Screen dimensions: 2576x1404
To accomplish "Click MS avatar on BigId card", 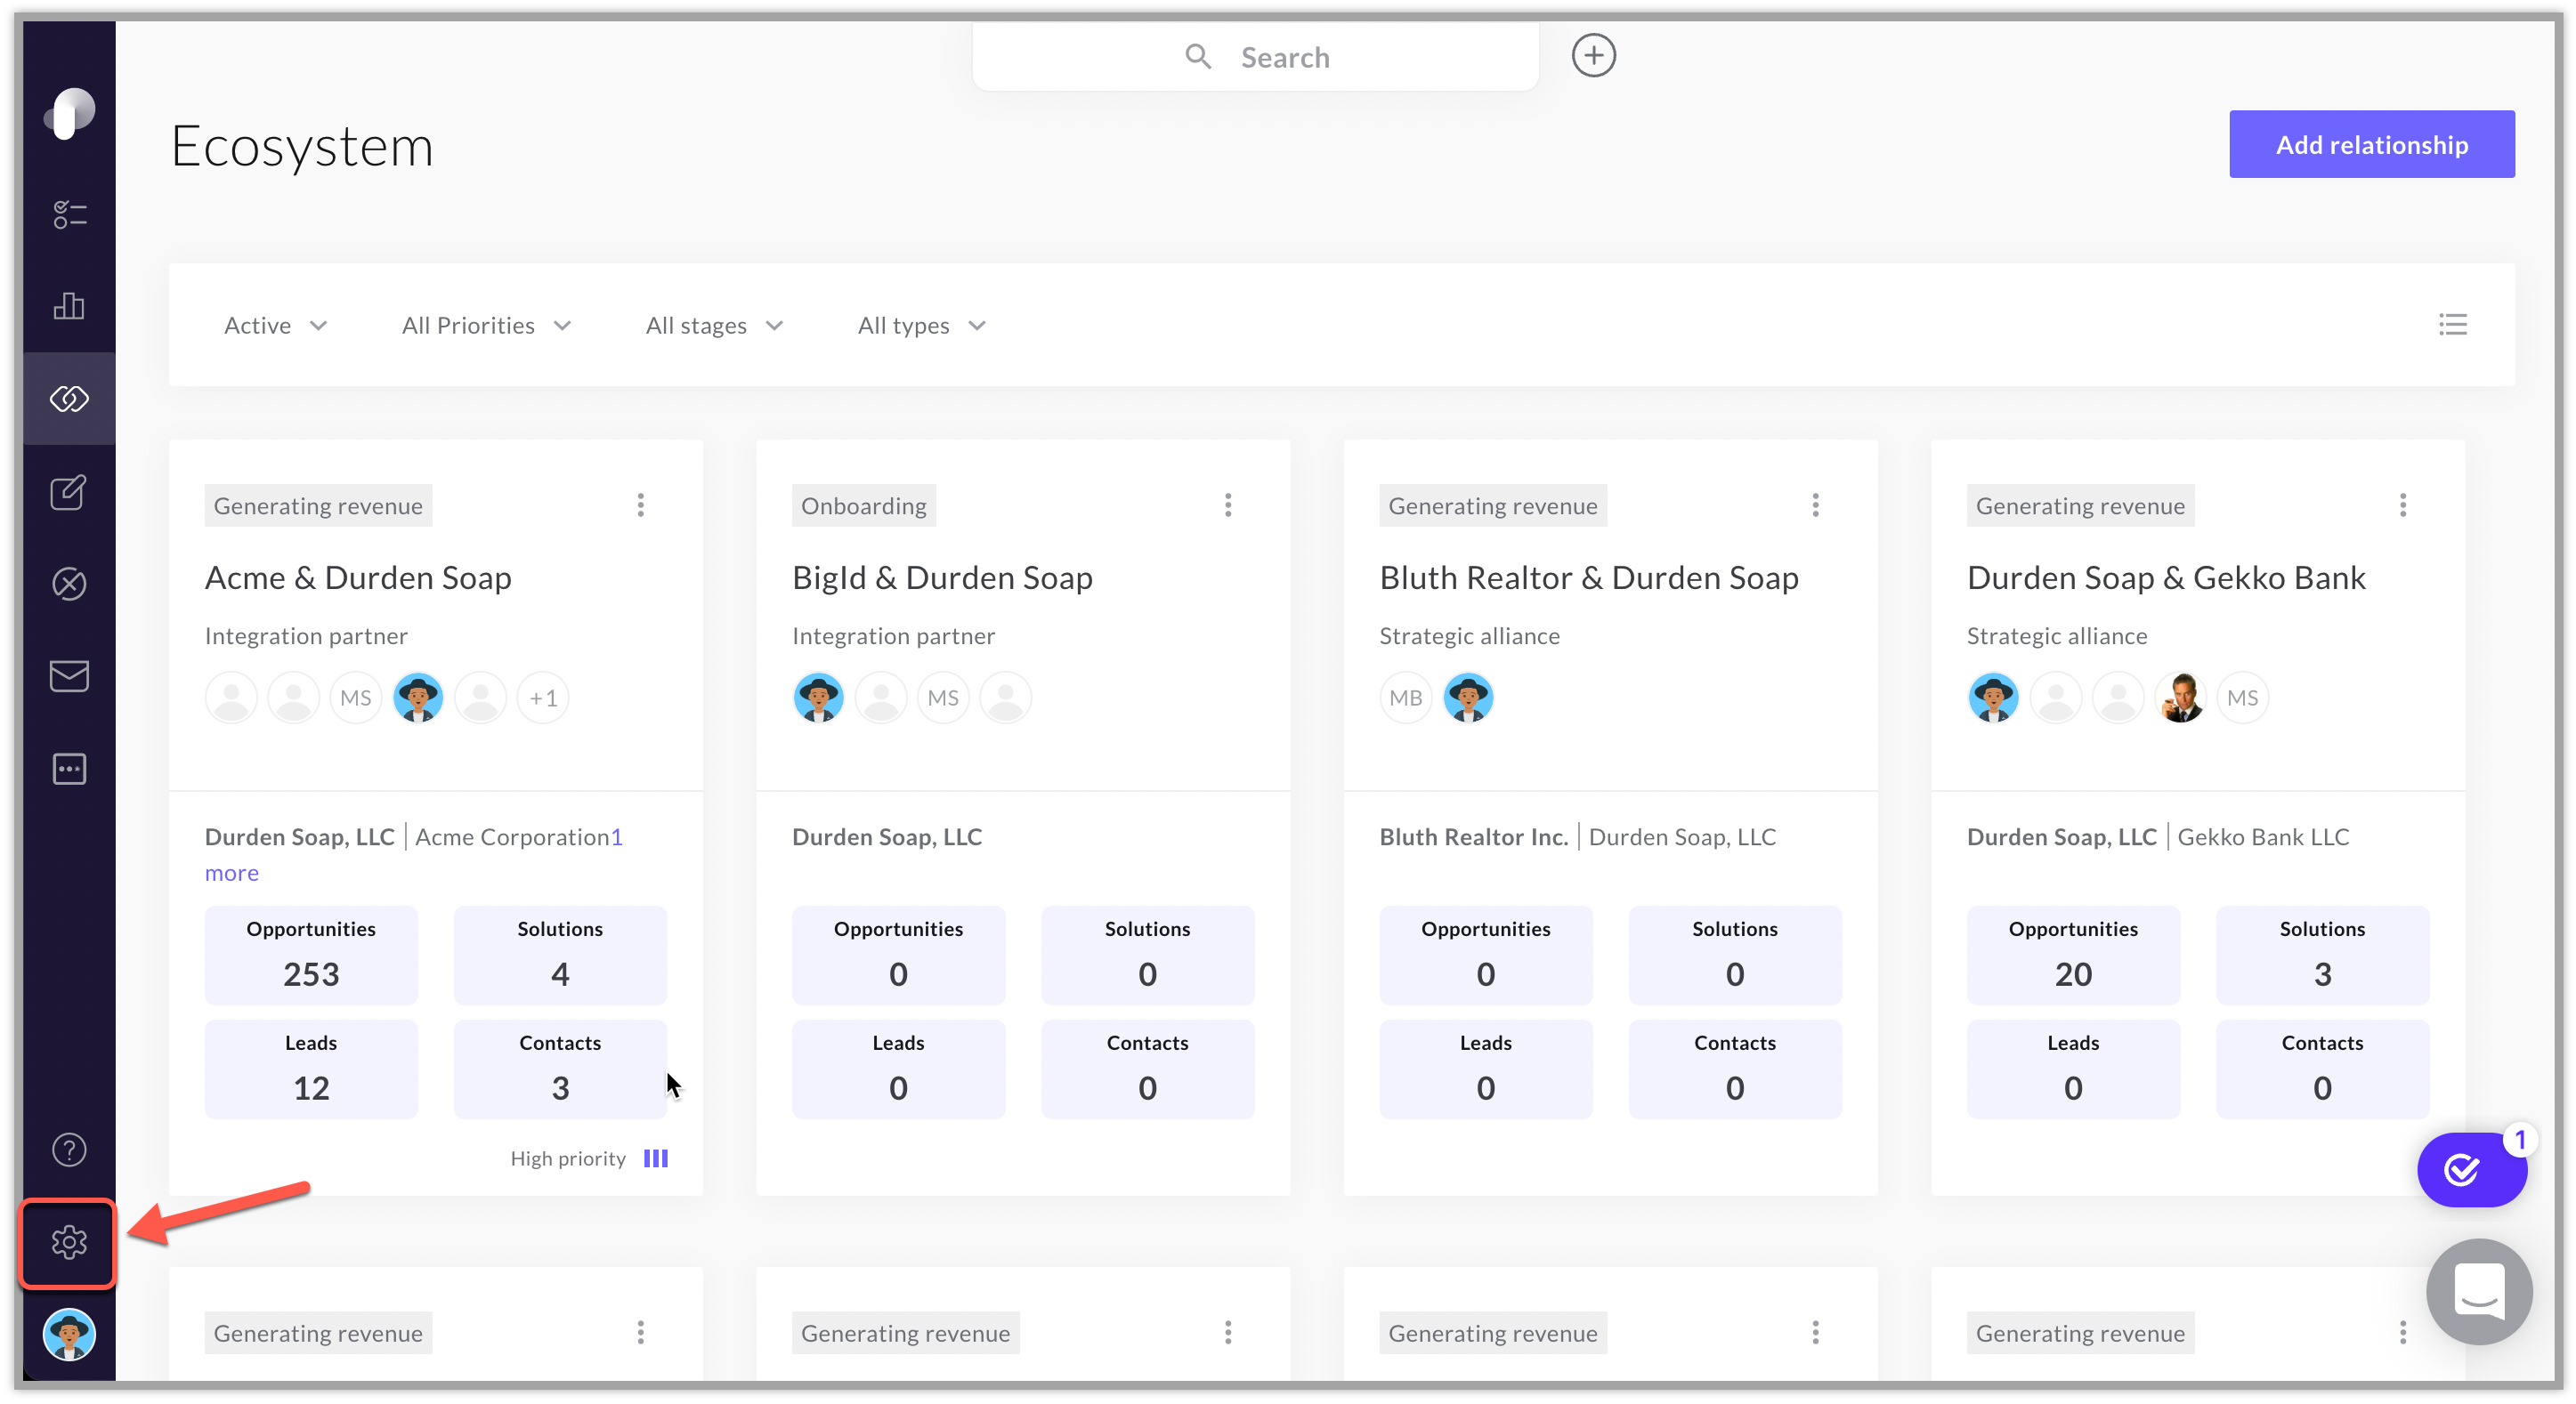I will click(x=943, y=698).
